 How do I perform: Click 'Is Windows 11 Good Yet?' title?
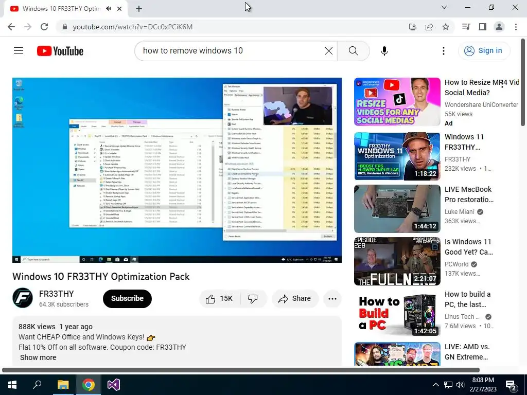pyautogui.click(x=469, y=247)
